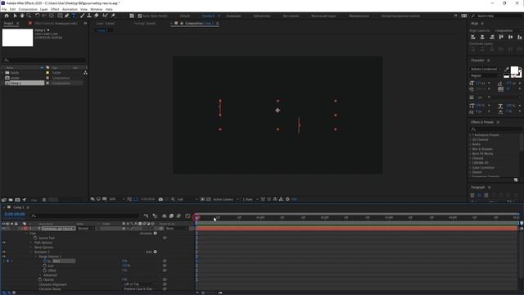Toggle stopwatch for Source Text
This screenshot has height=295, width=524.
click(35, 238)
